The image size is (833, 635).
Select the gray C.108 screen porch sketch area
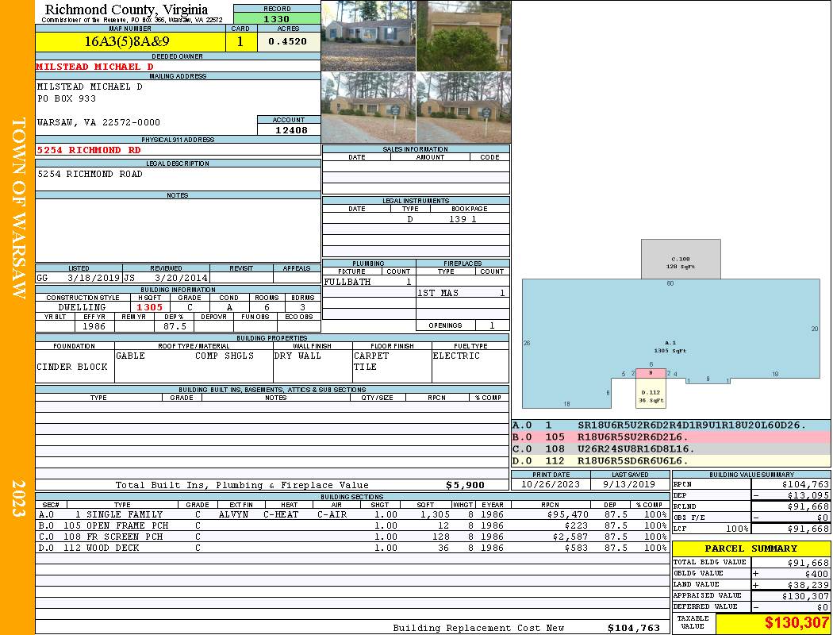[681, 259]
